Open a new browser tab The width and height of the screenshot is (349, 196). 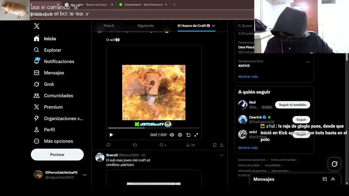(174, 5)
